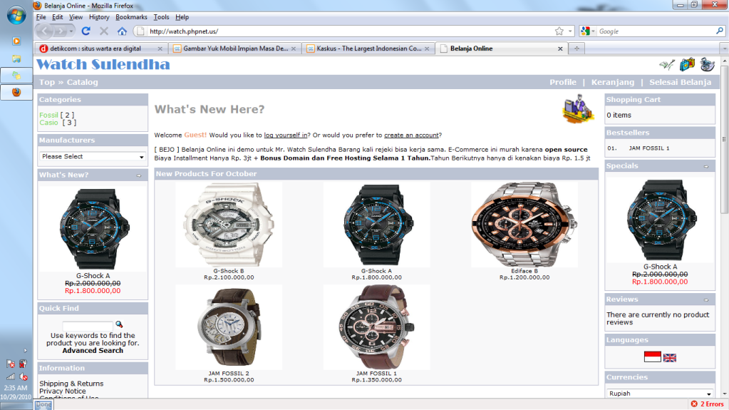Screen dimensions: 729x410
Task: Click the checkout icon in site header
Action: pos(707,65)
